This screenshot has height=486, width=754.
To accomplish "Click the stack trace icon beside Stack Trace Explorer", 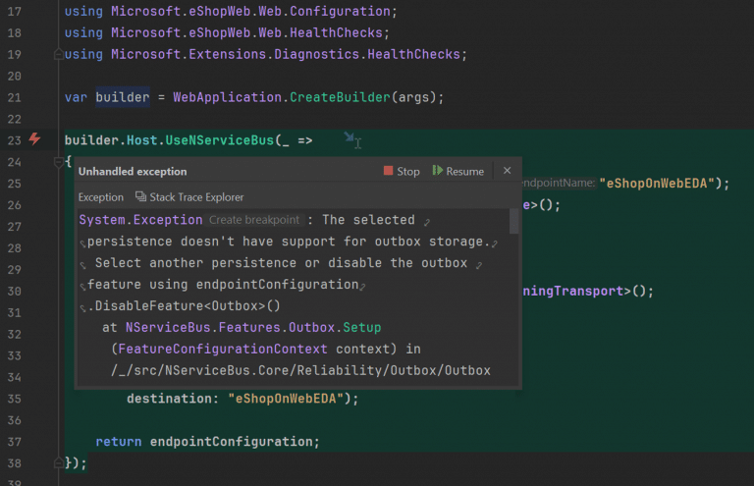I will (x=140, y=196).
